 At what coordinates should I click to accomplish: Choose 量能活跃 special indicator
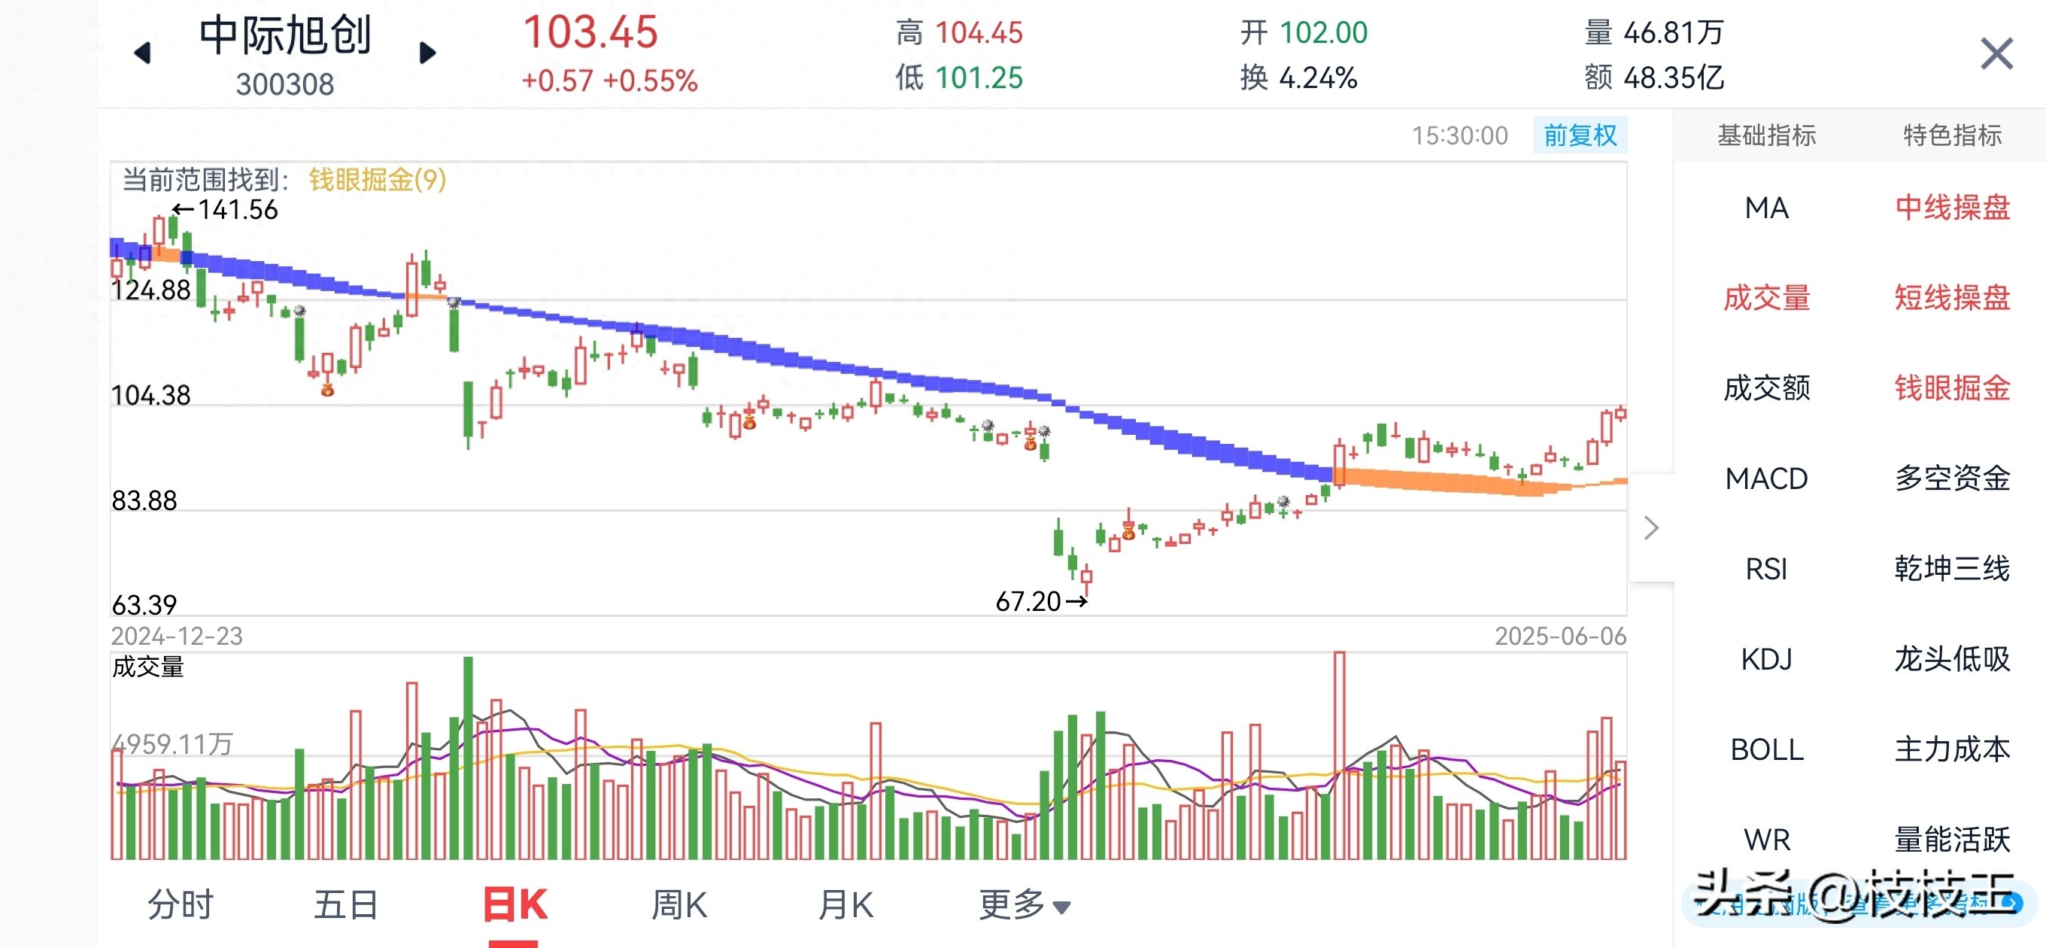pos(1952,839)
